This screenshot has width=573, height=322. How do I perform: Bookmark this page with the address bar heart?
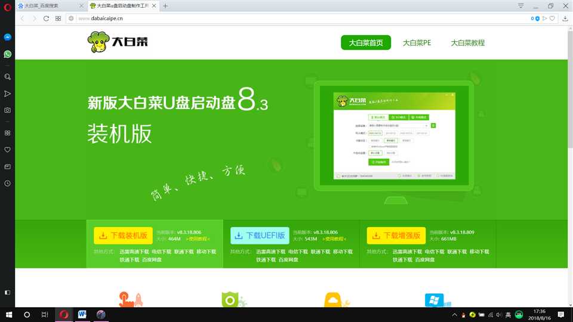(x=552, y=18)
